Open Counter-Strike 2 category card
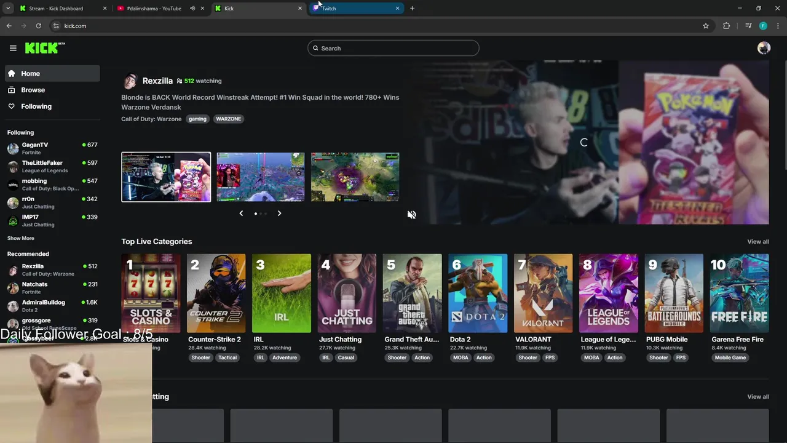Viewport: 787px width, 443px height. pyautogui.click(x=216, y=293)
